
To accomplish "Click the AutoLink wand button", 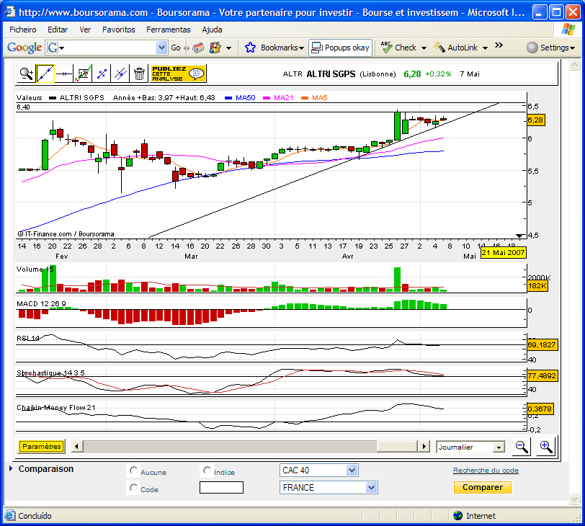I will pos(456,48).
